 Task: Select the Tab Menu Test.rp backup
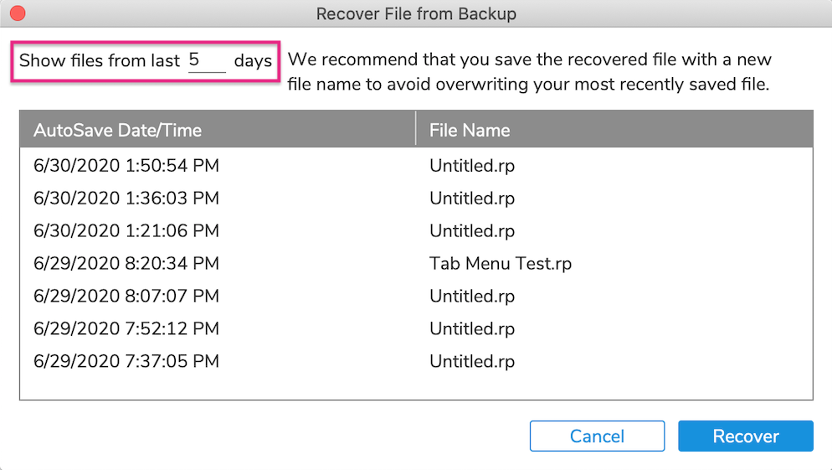click(416, 263)
